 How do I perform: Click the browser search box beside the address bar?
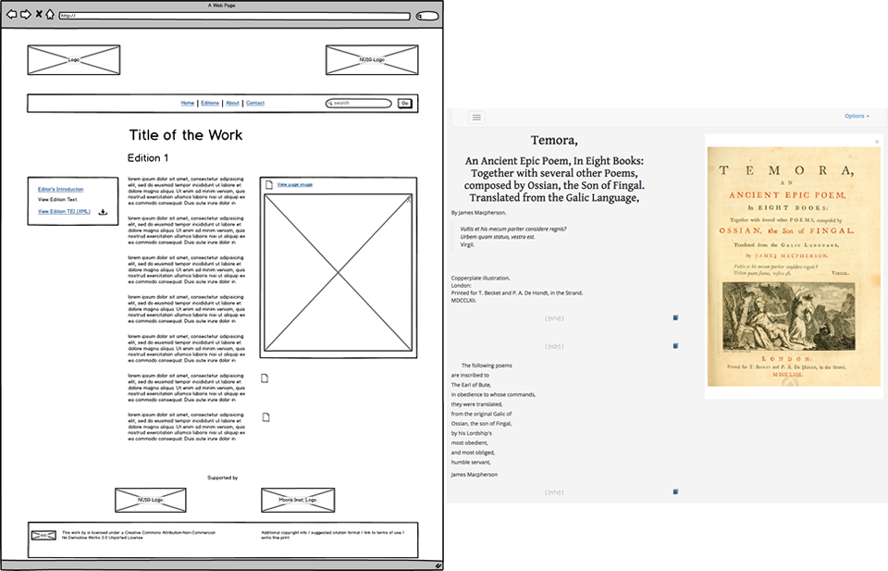[x=427, y=16]
